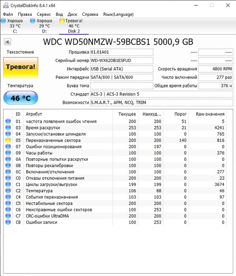Open the Справка menu
This screenshot has height=276, width=236.
pos(90,14)
